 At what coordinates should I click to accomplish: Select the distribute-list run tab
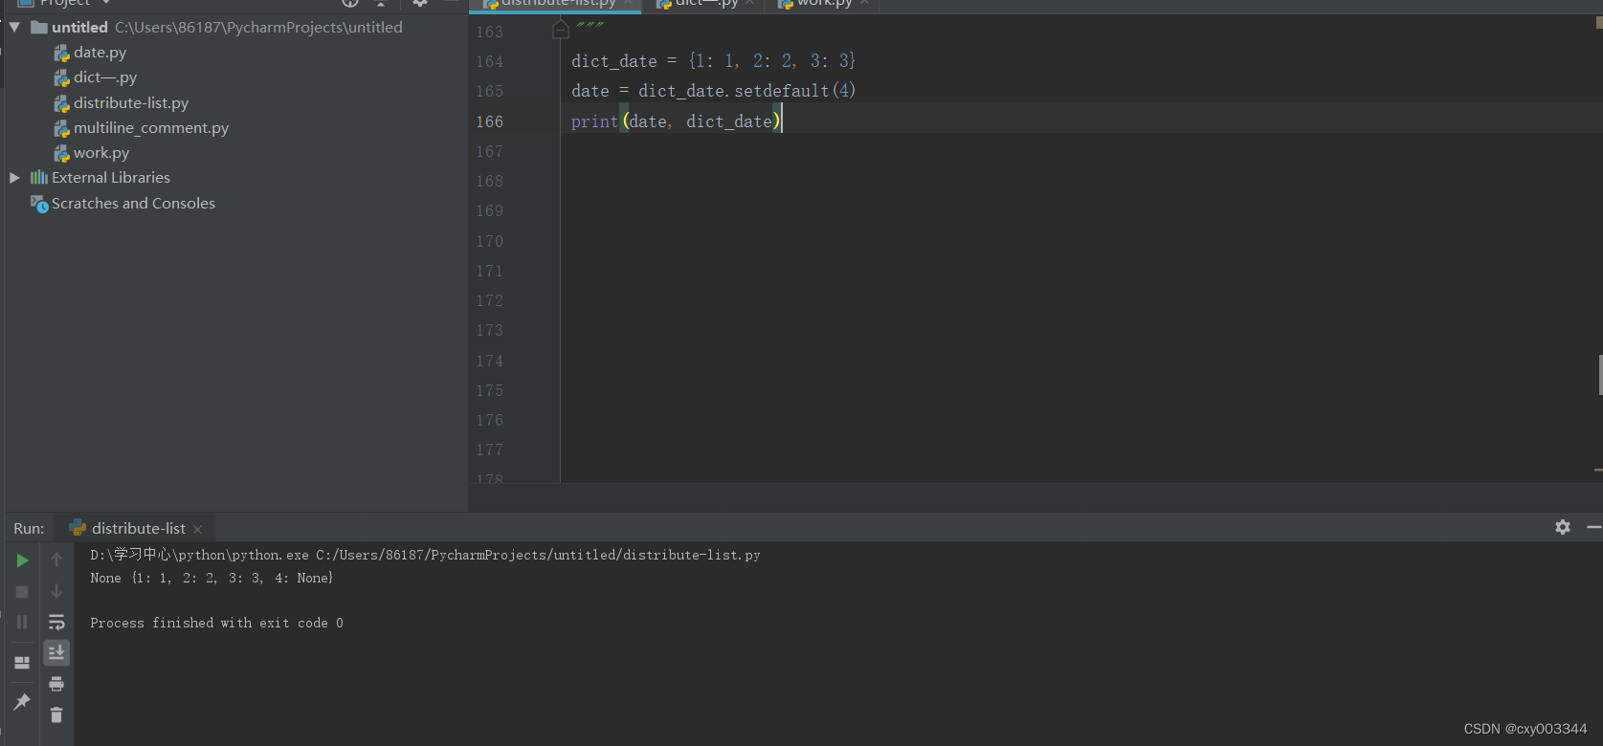point(139,528)
